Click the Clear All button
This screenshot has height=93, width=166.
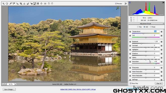click(159, 83)
